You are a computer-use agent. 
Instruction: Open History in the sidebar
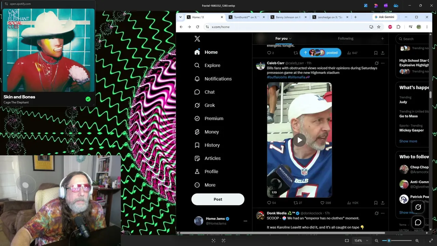click(x=207, y=145)
